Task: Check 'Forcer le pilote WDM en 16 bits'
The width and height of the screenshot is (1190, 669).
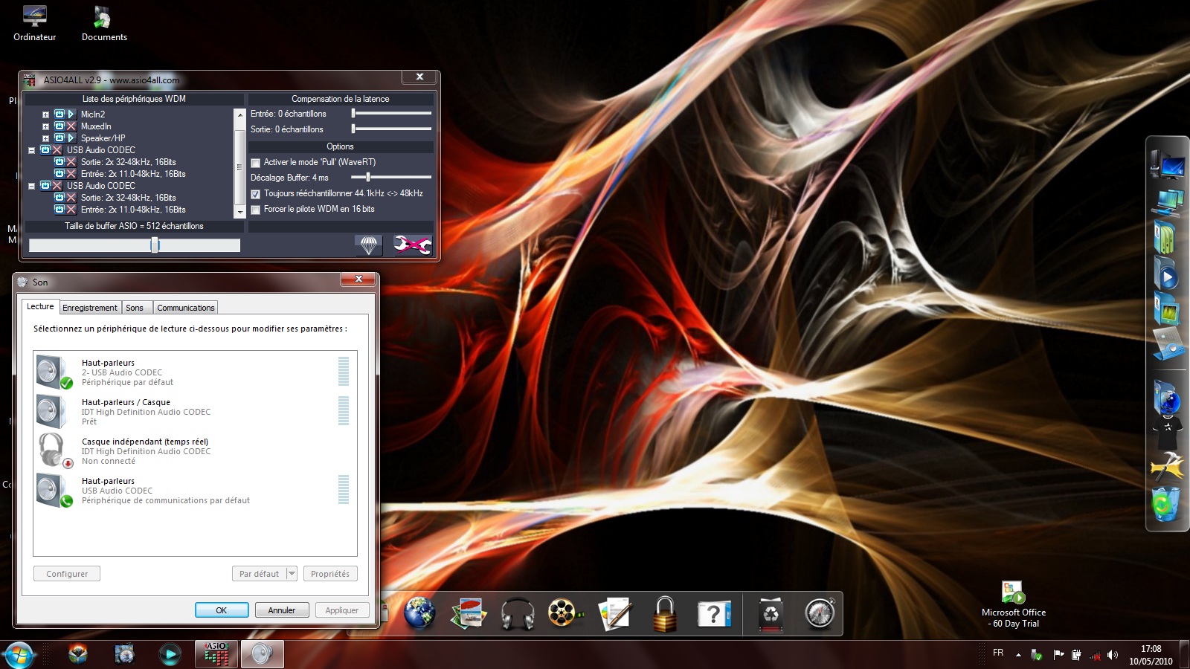Action: pos(256,210)
